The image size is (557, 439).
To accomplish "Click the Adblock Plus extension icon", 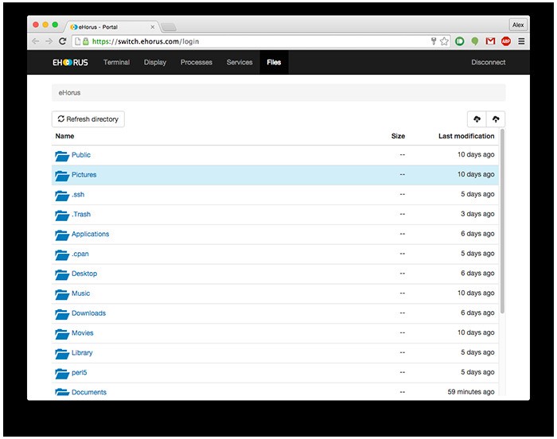I will (506, 41).
